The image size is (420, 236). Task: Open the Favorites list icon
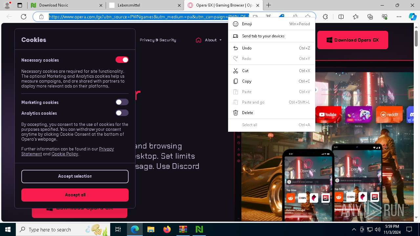click(x=356, y=17)
